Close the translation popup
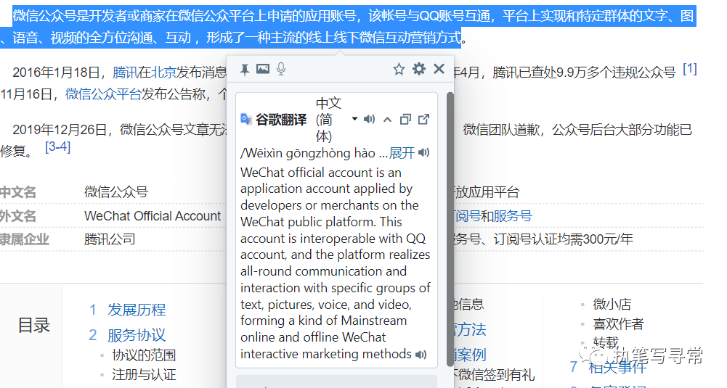Screen dimensions: 727x388 [439, 69]
